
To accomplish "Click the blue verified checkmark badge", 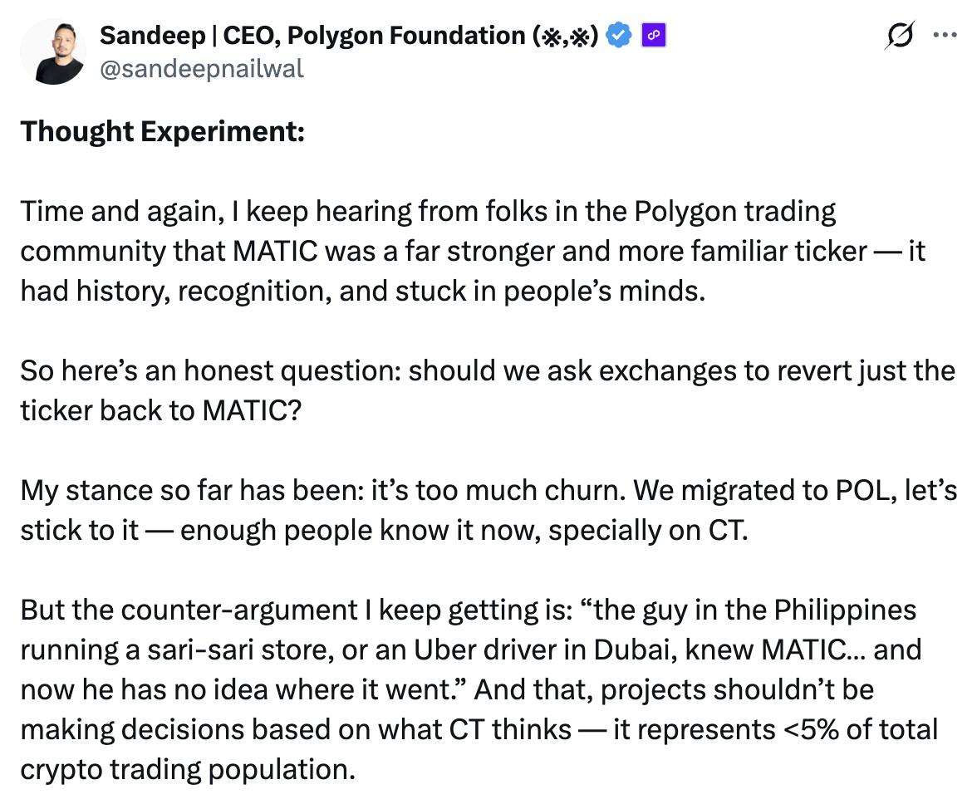I will tap(619, 36).
